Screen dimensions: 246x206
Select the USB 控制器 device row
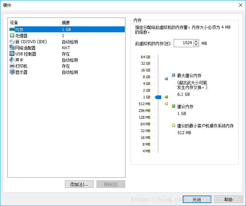pyautogui.click(x=67, y=54)
